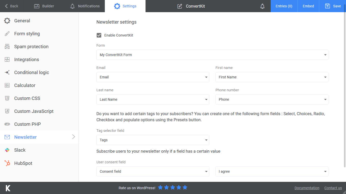The height and width of the screenshot is (194, 346).
Task: Select the Settings tab
Action: click(125, 6)
